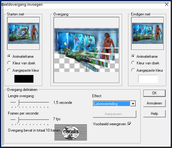Click the white custom color swatch

point(148,79)
